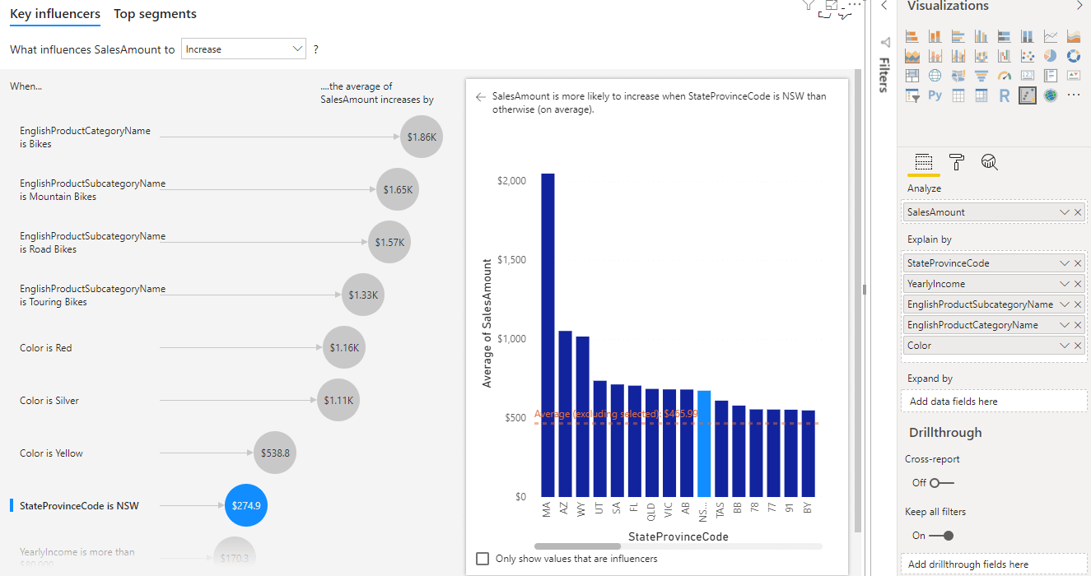Go back using the arrow in the detail chart
This screenshot has width=1091, height=576.
coord(481,96)
